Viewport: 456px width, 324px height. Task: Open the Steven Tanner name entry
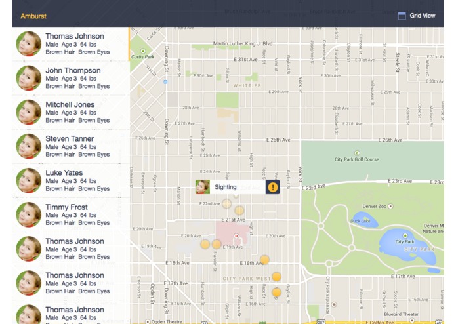(x=70, y=138)
